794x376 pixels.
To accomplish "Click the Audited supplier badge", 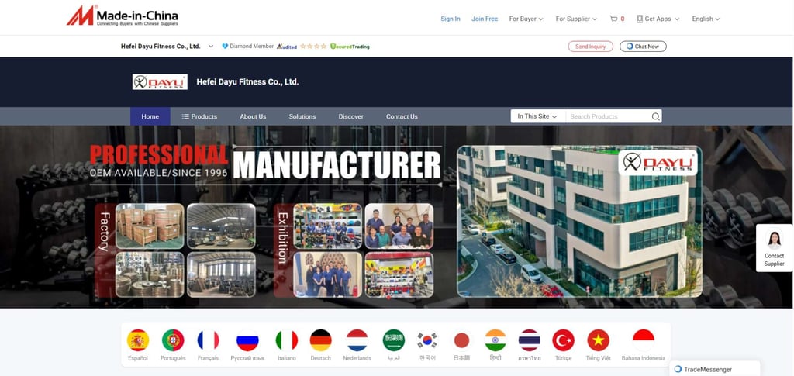I will coord(287,46).
